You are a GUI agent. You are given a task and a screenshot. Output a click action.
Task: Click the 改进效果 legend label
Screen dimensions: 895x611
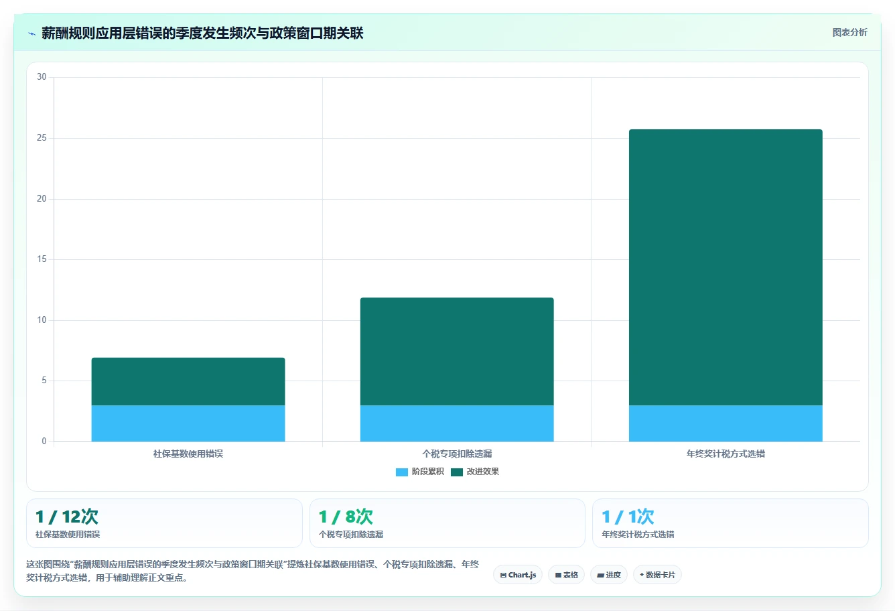(x=483, y=472)
